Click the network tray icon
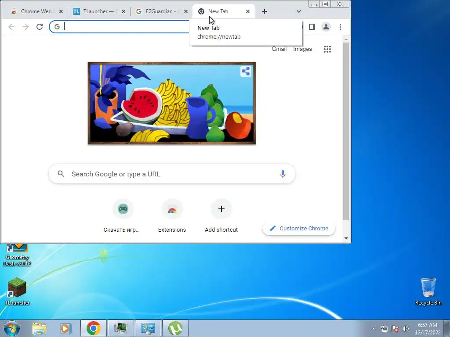The image size is (450, 337). [x=384, y=329]
